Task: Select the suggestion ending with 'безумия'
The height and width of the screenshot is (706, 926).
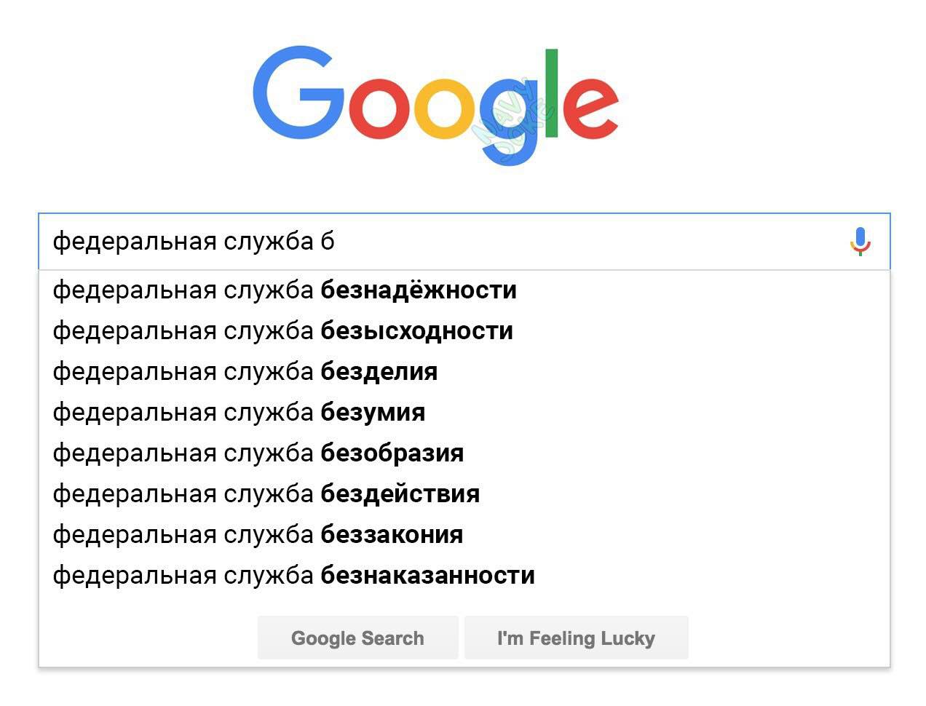Action: (x=239, y=413)
